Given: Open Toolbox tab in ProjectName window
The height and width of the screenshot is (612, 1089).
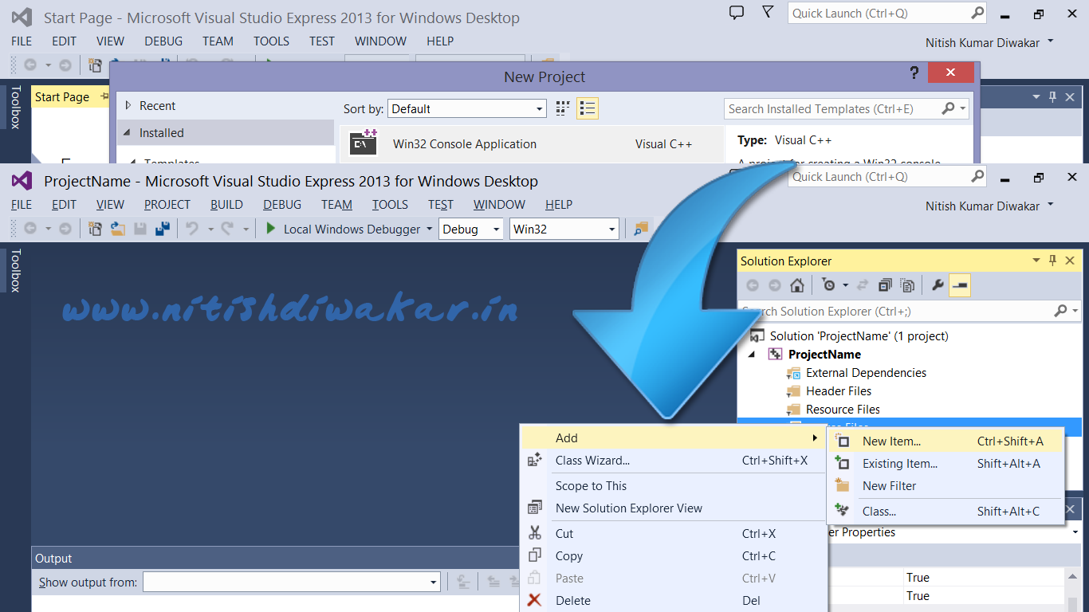Looking at the screenshot, I should tap(15, 271).
